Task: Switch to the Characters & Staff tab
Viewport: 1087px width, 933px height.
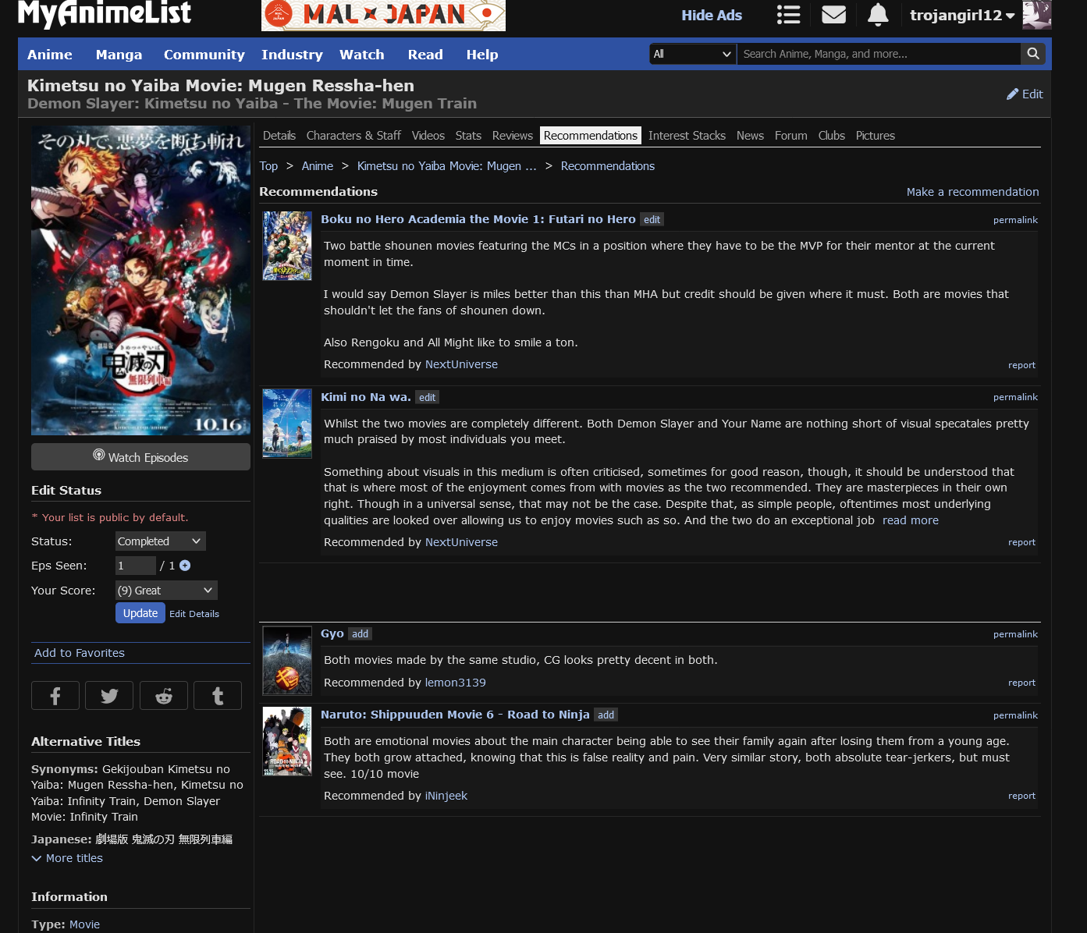Action: pos(353,136)
